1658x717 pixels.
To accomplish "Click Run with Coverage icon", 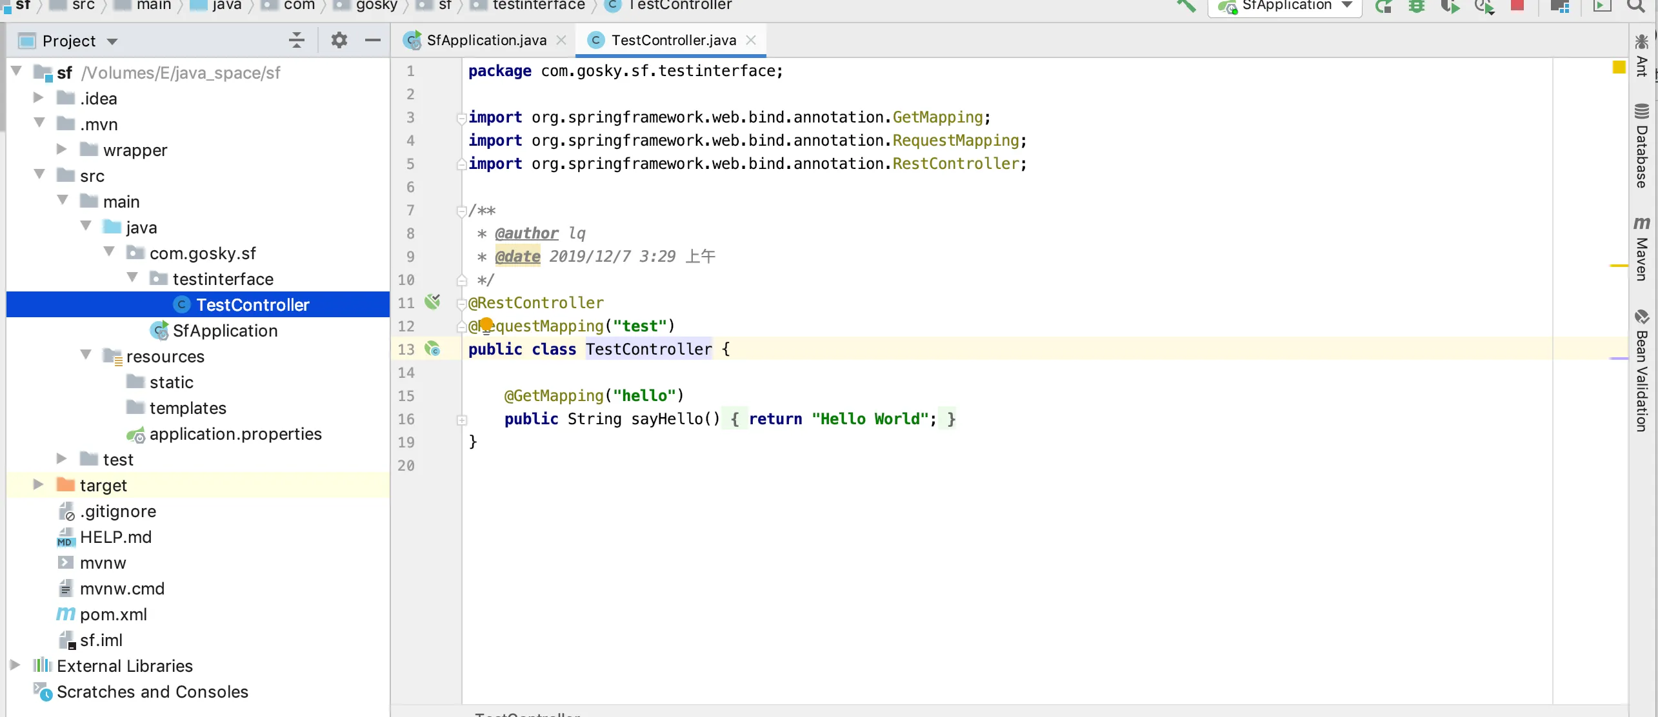I will point(1450,6).
